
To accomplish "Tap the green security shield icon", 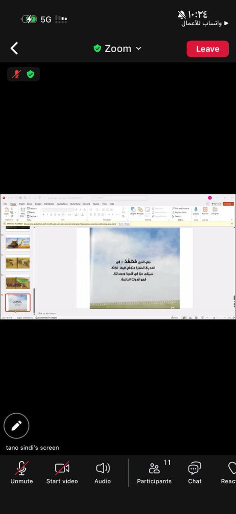I will 30,74.
